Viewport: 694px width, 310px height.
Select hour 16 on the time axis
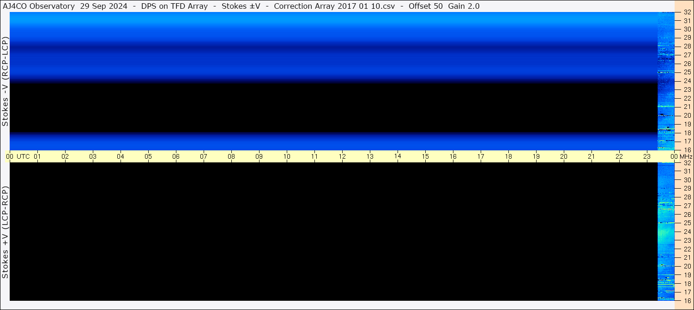coord(453,156)
